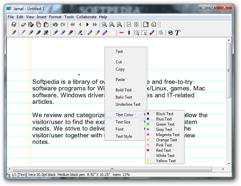Select the white-out circle tool
Viewport: 241px width, 186px height.
(112, 33)
